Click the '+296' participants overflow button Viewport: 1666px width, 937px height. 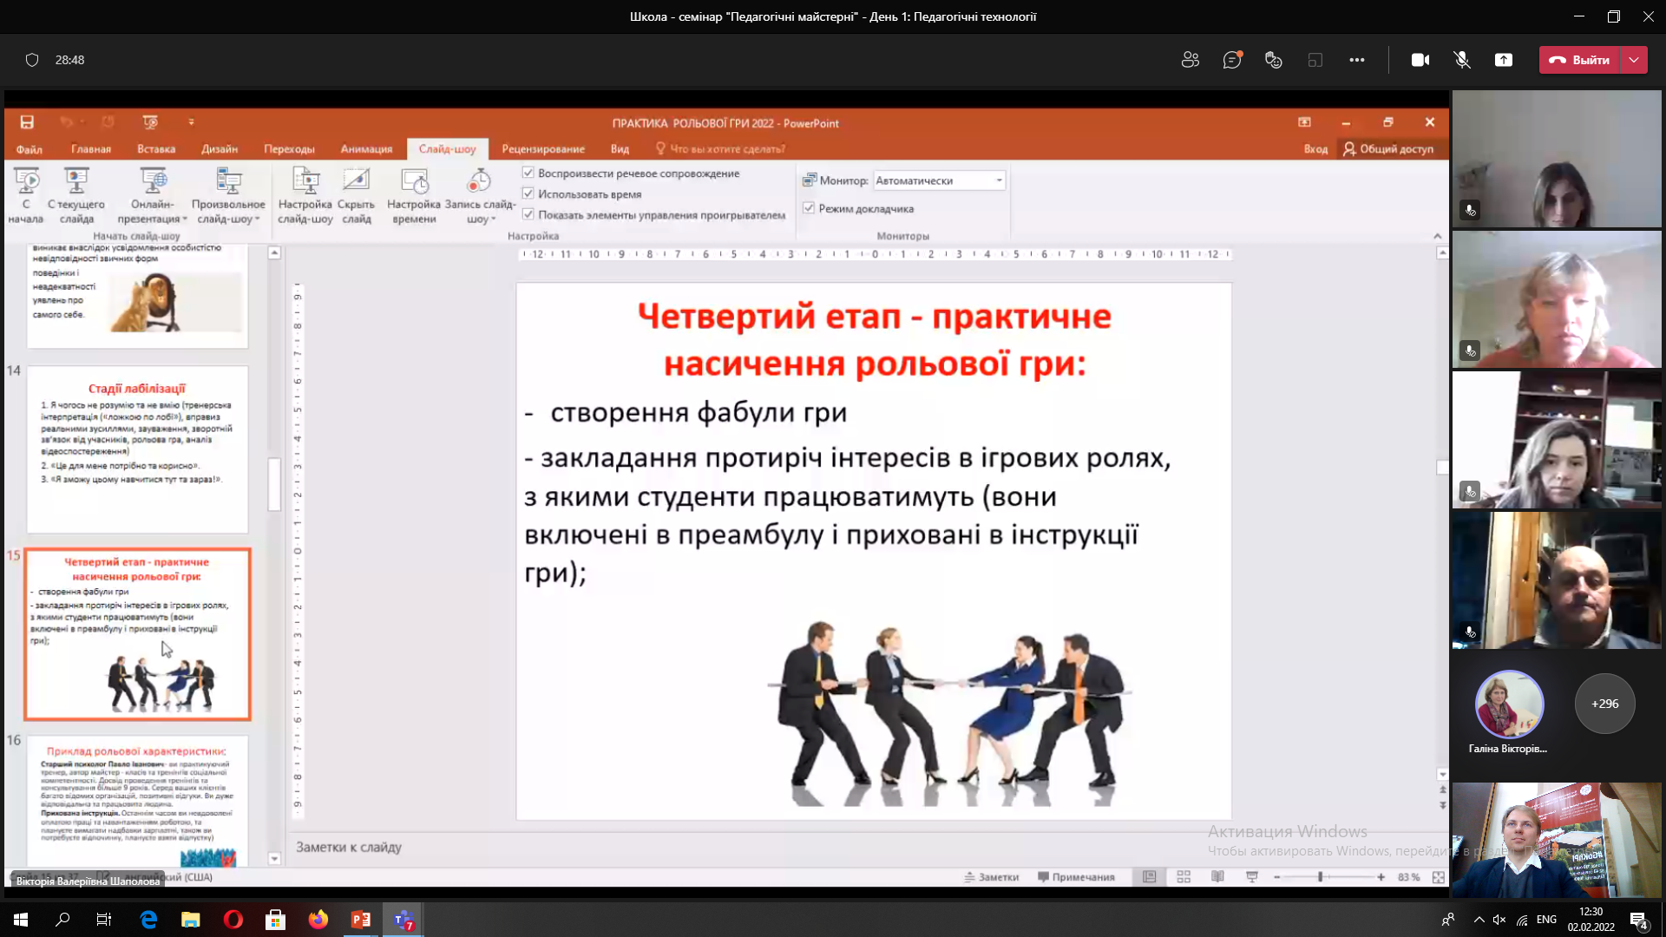point(1604,704)
